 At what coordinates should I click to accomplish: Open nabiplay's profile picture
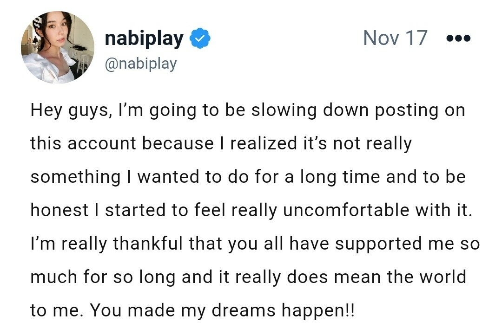click(58, 48)
